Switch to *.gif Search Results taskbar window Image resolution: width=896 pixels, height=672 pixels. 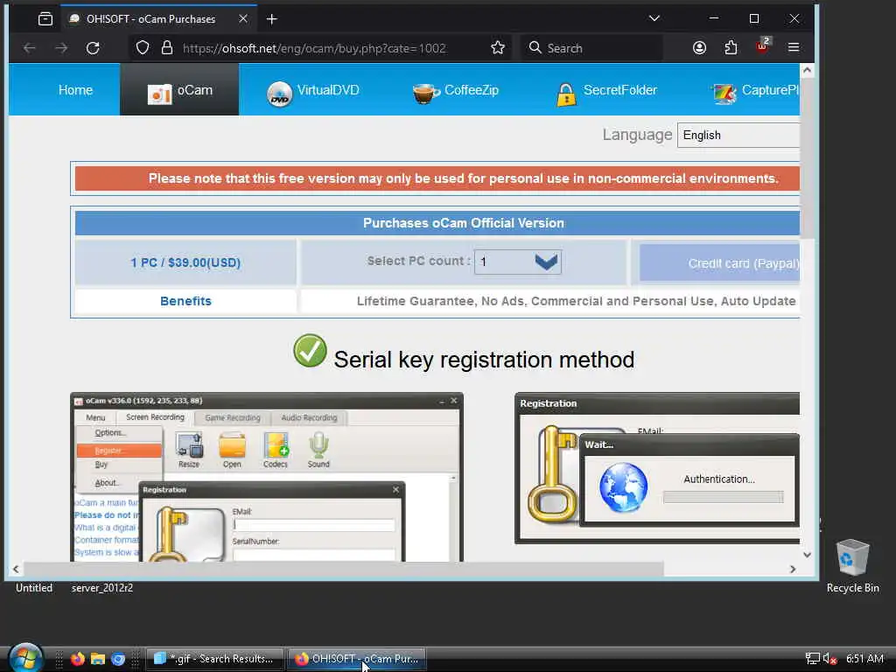coord(215,659)
